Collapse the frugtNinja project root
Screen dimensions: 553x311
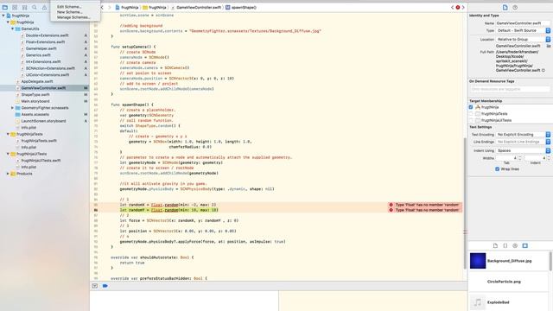[x=3, y=16]
